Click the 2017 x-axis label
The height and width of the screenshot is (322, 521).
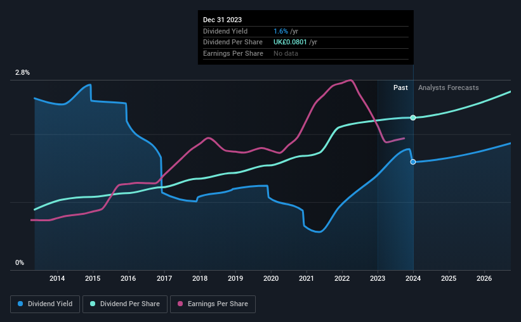[164, 278]
